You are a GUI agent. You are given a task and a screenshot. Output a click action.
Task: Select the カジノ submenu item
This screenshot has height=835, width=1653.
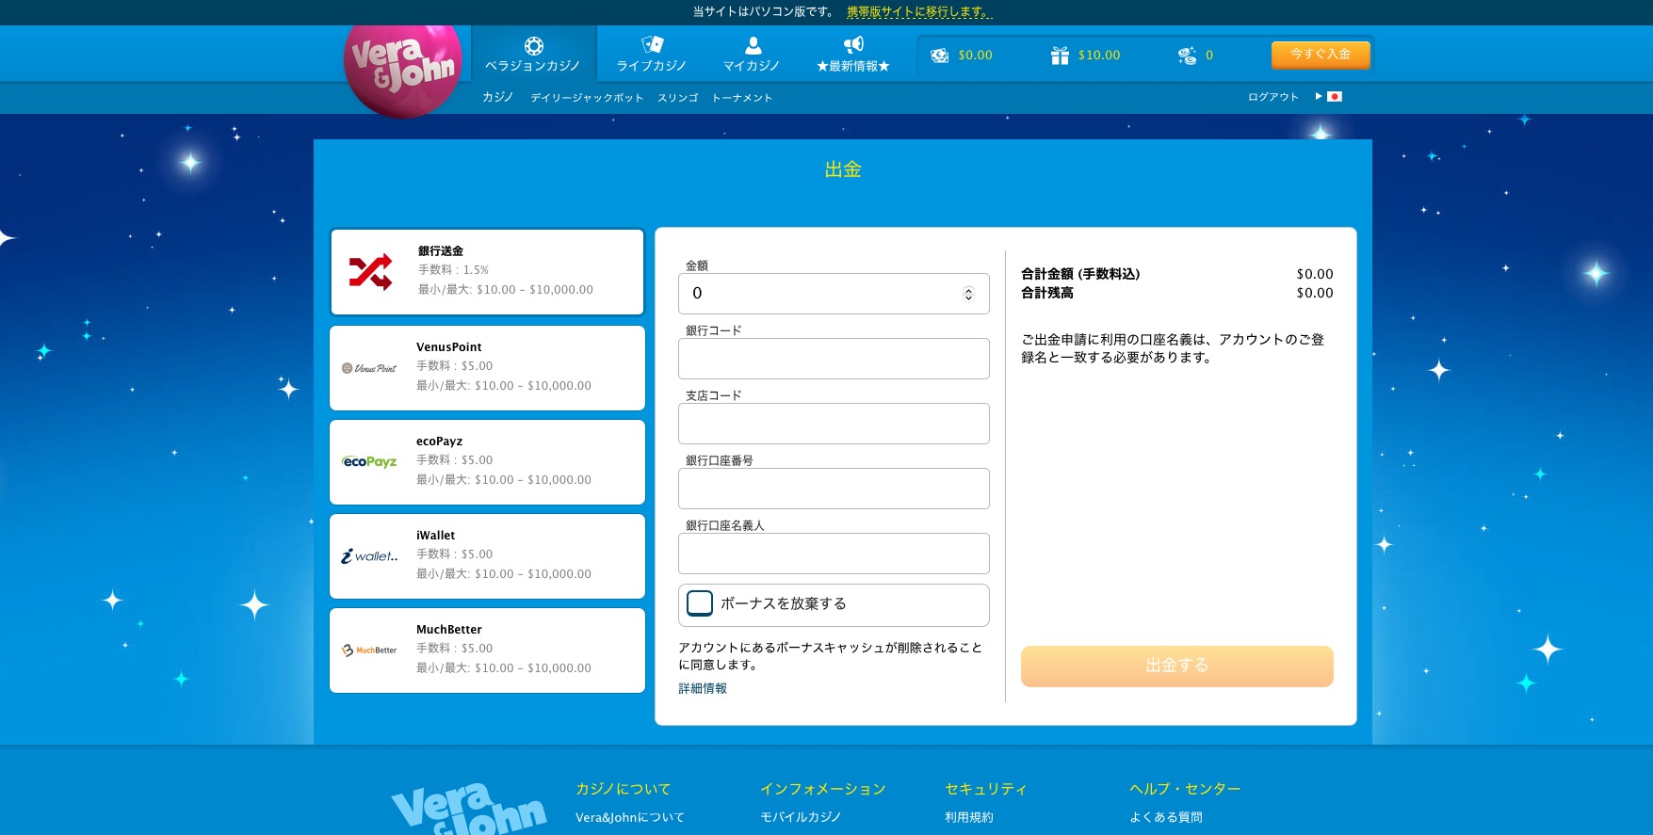497,97
